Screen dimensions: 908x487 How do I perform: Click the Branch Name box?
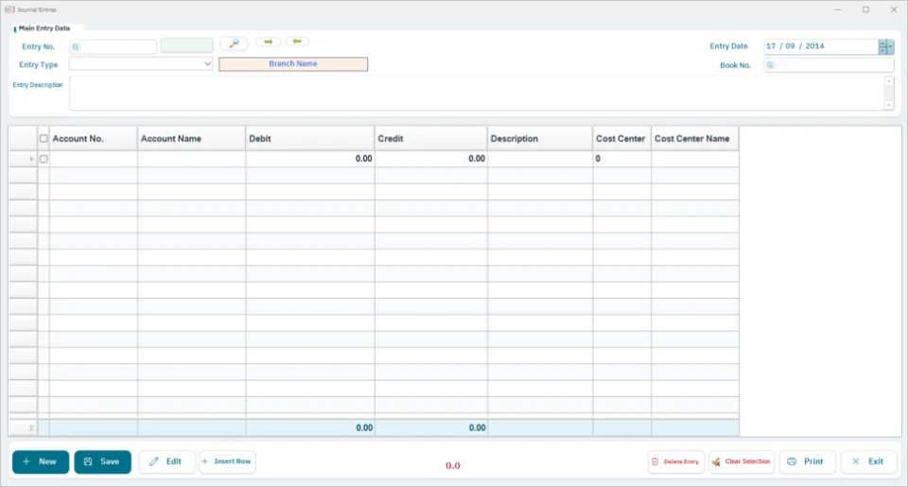click(293, 63)
